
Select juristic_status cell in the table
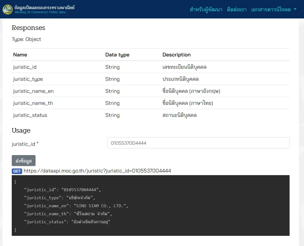(x=30, y=115)
